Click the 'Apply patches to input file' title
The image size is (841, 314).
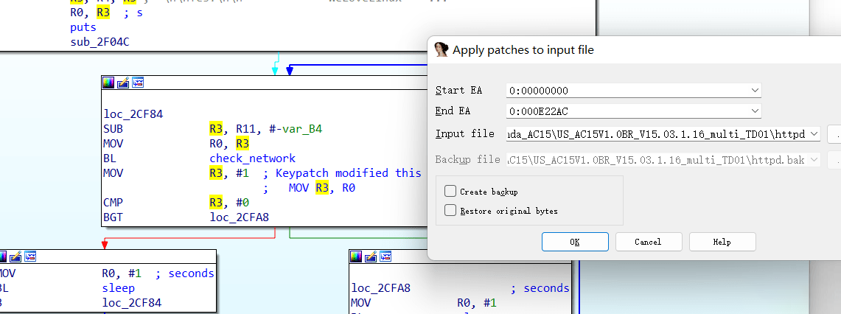point(523,50)
